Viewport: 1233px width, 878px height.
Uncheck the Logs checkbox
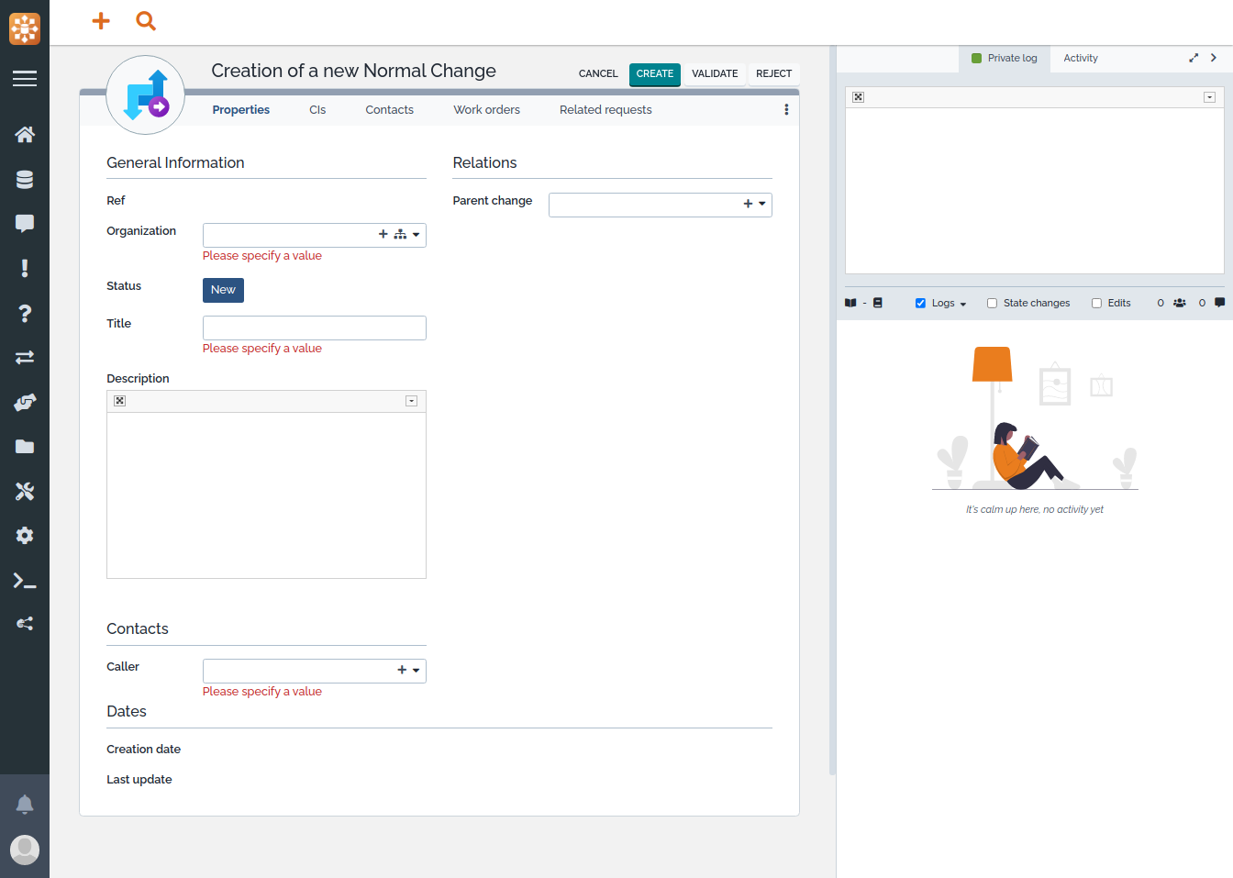(920, 304)
